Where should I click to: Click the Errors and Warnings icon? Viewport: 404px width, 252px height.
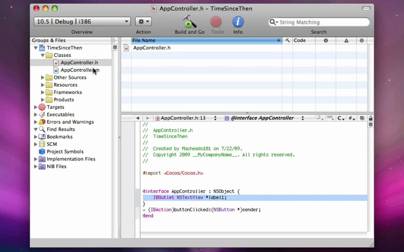(x=42, y=122)
